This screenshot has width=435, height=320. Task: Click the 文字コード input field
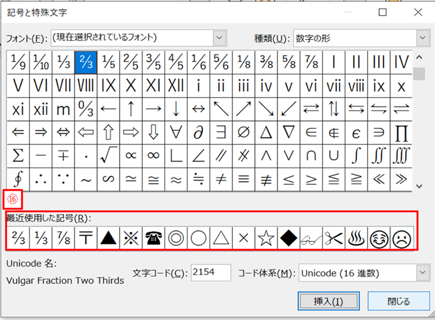pos(210,273)
